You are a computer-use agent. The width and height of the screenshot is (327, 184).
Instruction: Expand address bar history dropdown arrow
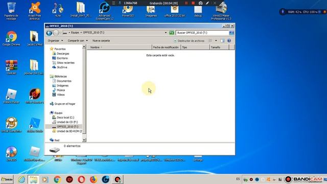coord(166,33)
